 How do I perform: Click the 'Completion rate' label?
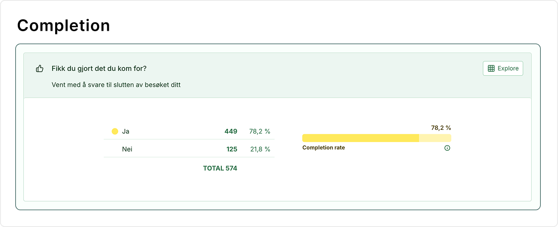coord(324,148)
